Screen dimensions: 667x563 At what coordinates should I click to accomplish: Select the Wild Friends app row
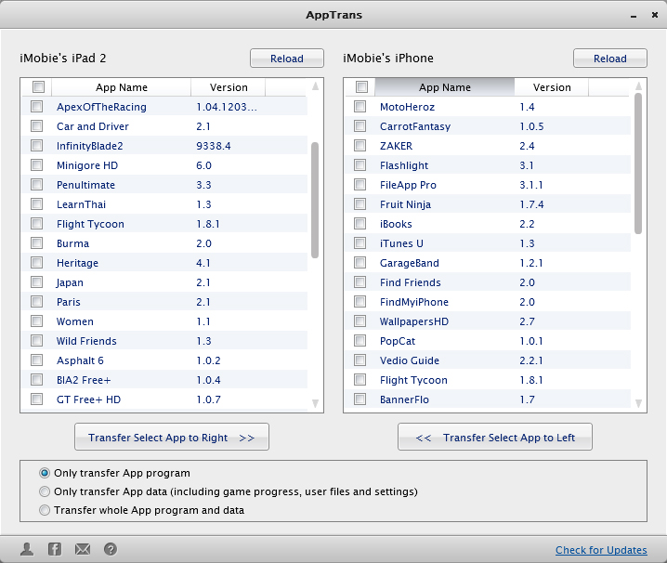[x=164, y=341]
